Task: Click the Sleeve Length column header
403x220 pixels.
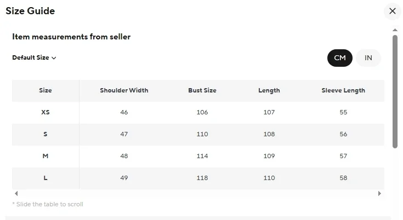Action: [343, 90]
